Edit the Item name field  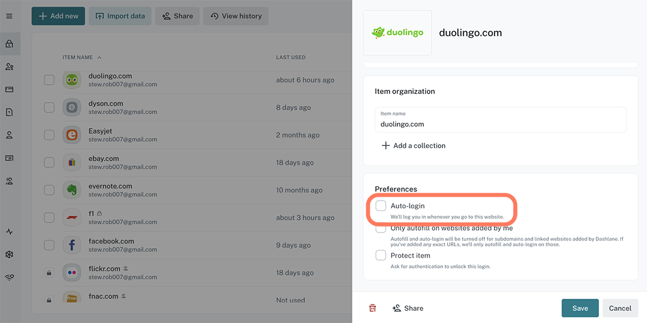coord(500,124)
